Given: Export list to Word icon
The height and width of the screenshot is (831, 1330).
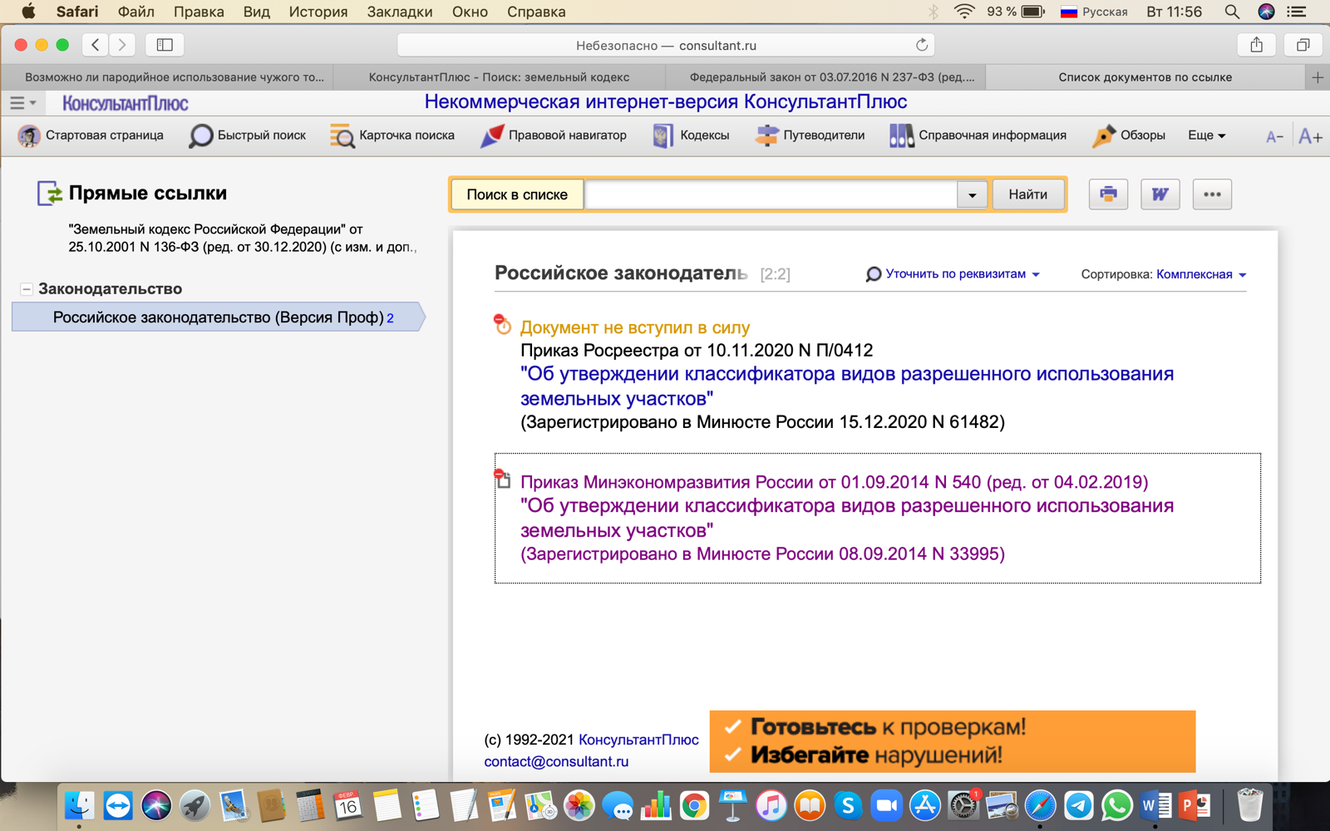Looking at the screenshot, I should pyautogui.click(x=1160, y=194).
